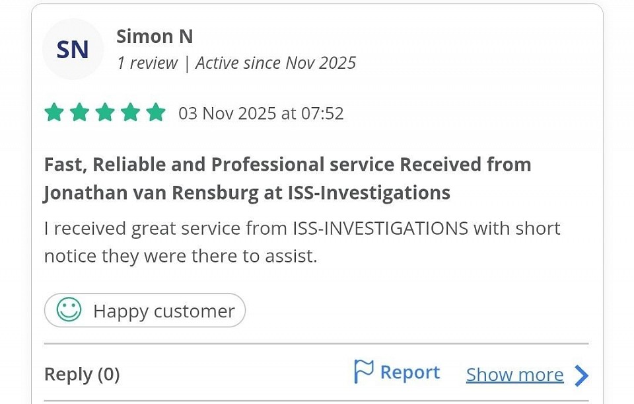
Task: Open Simon N's profile name
Action: pos(155,36)
